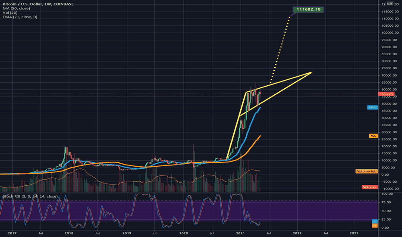
Task: Click the 100000.00 price axis value
Action: (390, 33)
